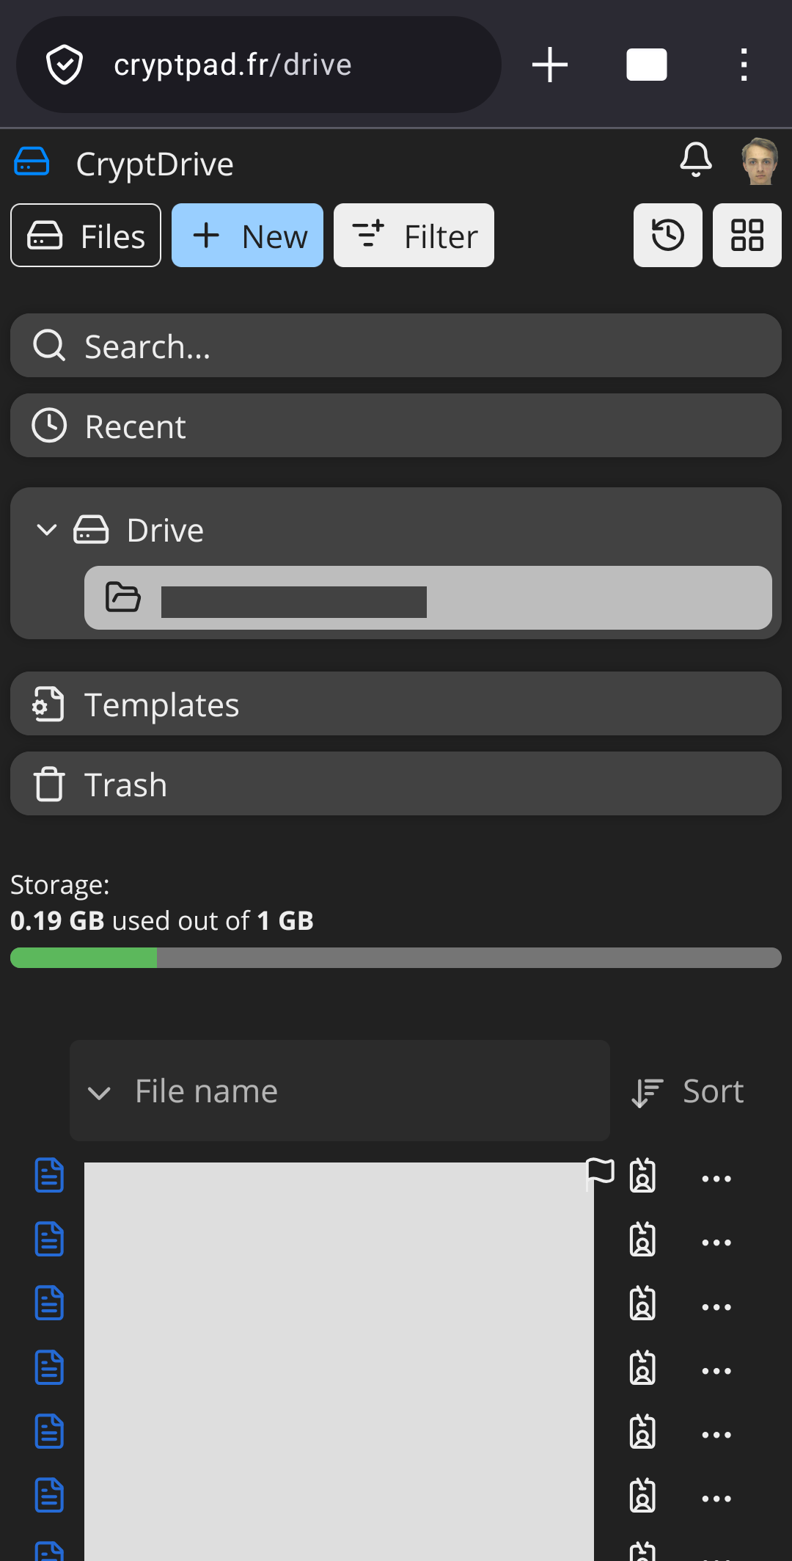Open three-dot menu for first file

tap(716, 1179)
